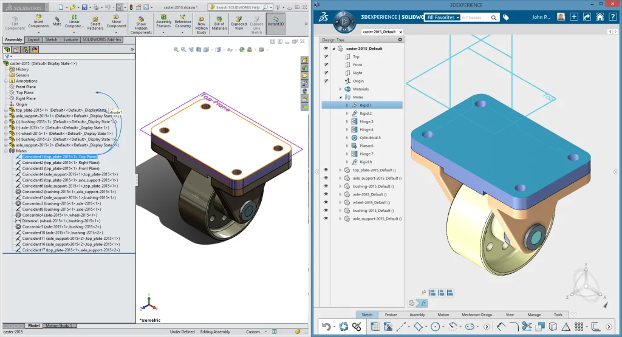
Task: Click the Search SOLIDWORKS Help field
Action: click(238, 7)
